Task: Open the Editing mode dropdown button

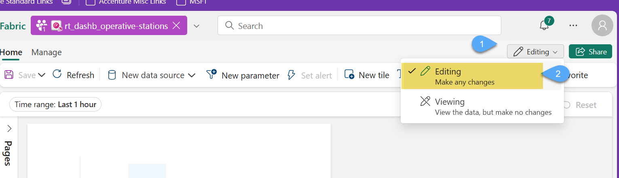Action: coord(535,52)
